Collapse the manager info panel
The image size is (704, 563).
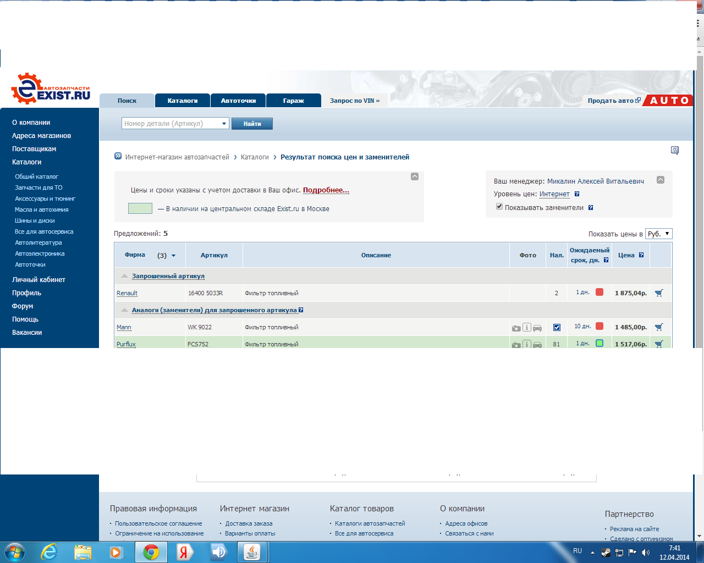(x=661, y=180)
